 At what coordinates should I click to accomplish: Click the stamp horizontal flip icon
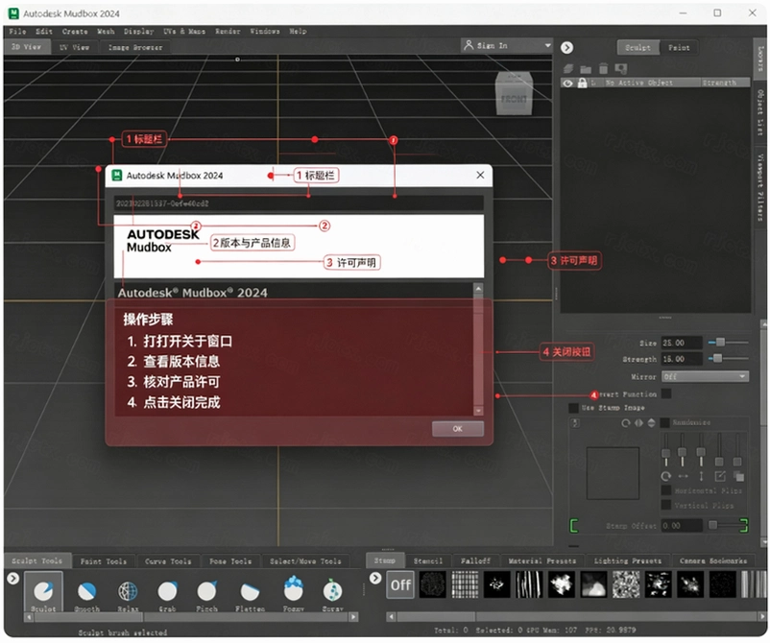[638, 423]
